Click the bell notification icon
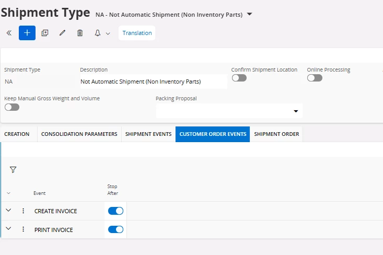The height and width of the screenshot is (255, 383). point(98,33)
